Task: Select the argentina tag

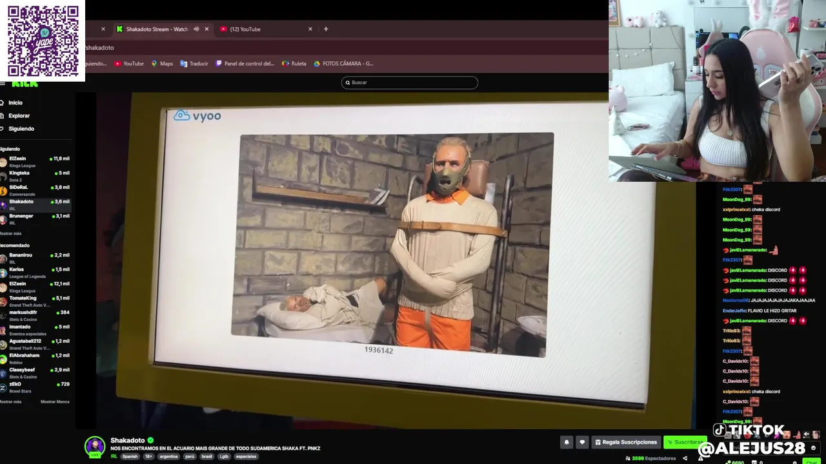Action: pyautogui.click(x=168, y=456)
